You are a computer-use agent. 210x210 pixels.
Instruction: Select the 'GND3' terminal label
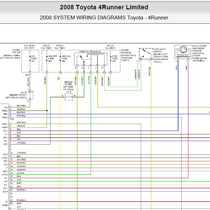coord(5,117)
